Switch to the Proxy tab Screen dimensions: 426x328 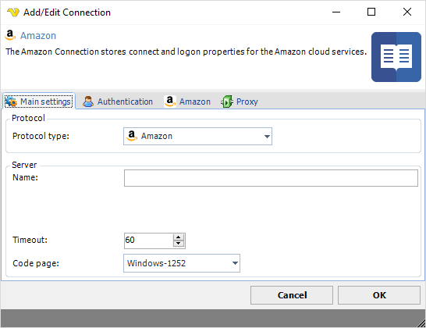[x=240, y=102]
